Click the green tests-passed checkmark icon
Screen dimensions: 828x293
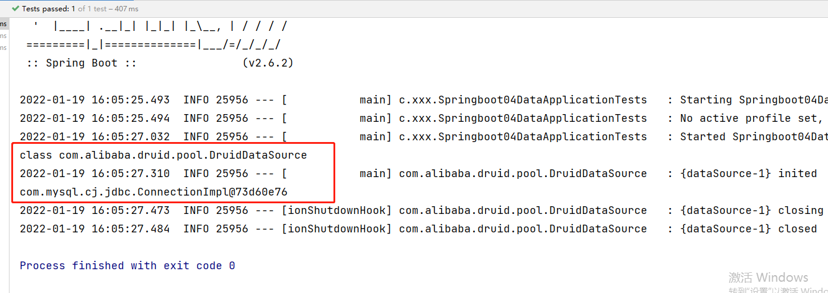[15, 9]
